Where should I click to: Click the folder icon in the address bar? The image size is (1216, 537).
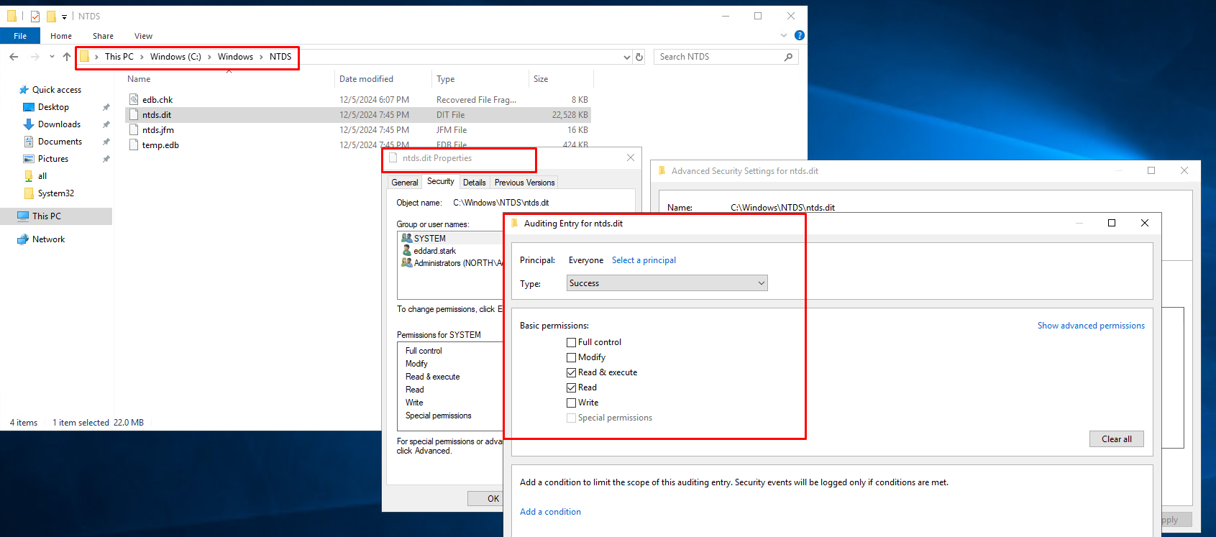pos(84,56)
